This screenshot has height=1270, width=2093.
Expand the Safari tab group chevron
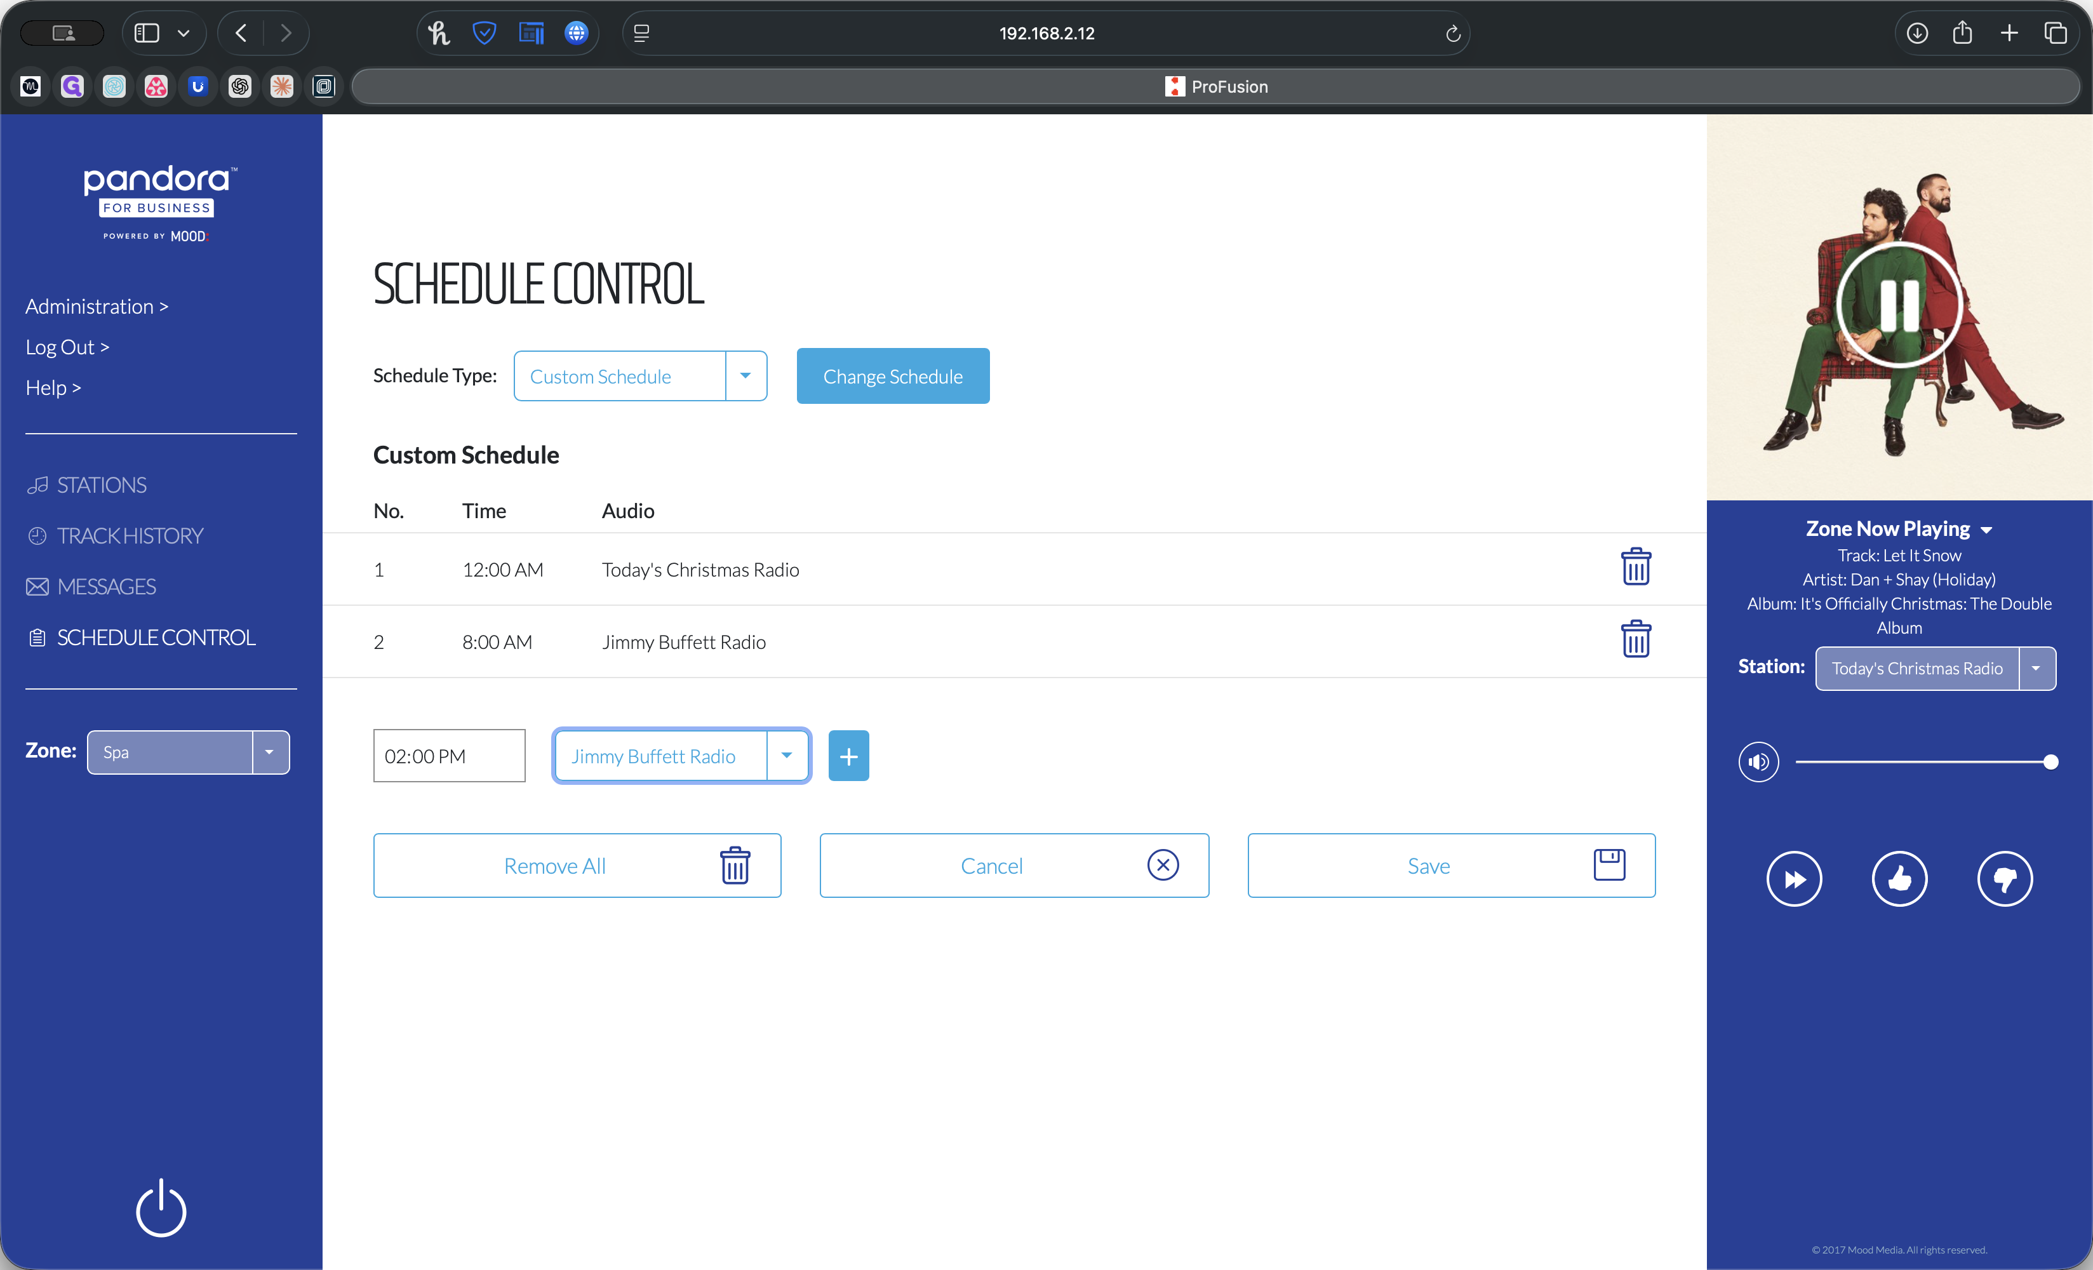pos(184,33)
